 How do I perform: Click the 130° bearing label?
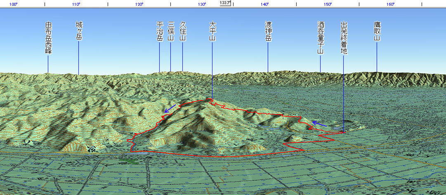202,5
